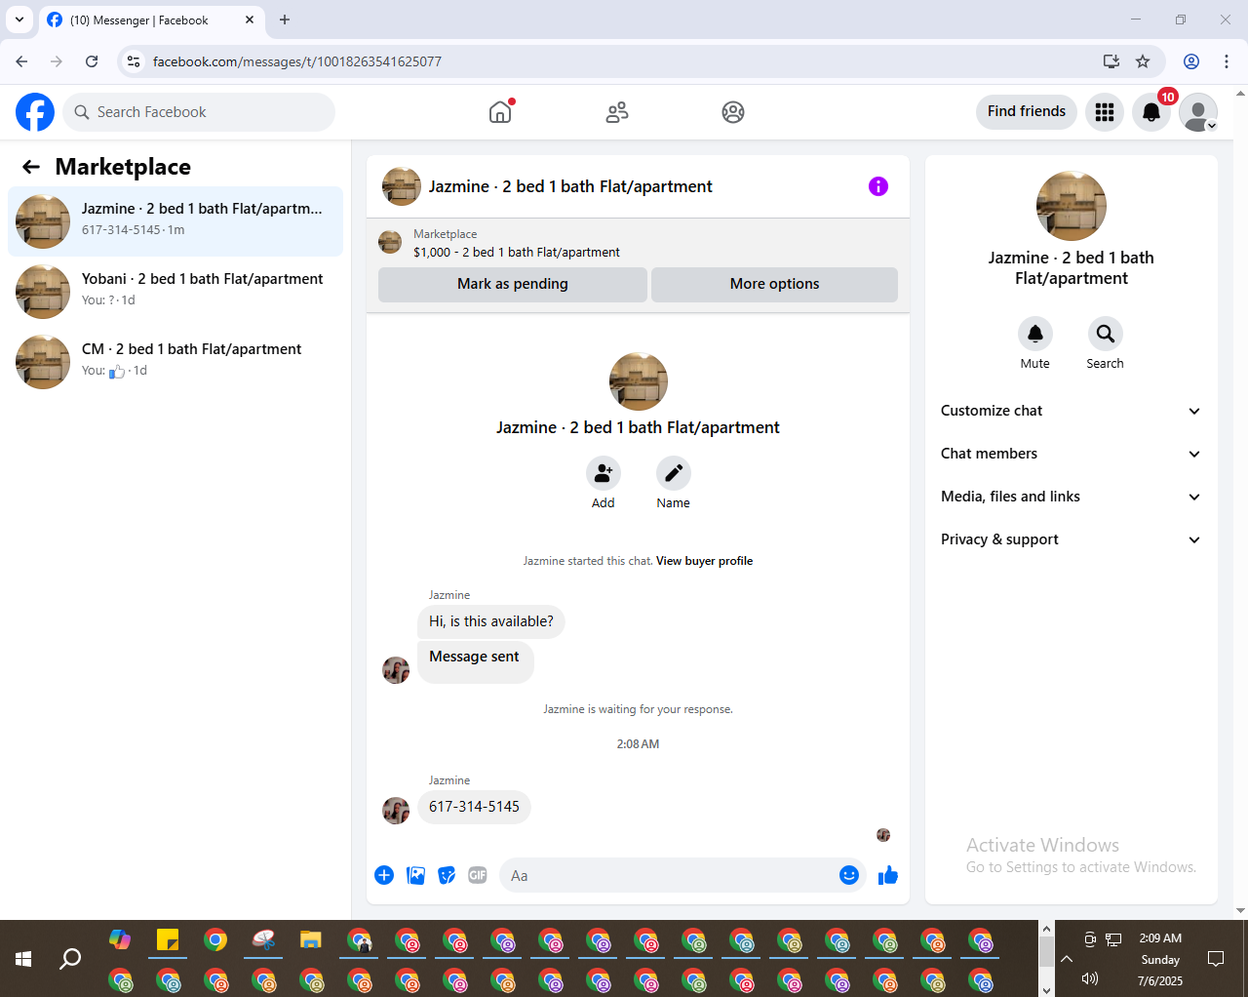
Task: Open the CM conversation in list
Action: pyautogui.click(x=175, y=362)
